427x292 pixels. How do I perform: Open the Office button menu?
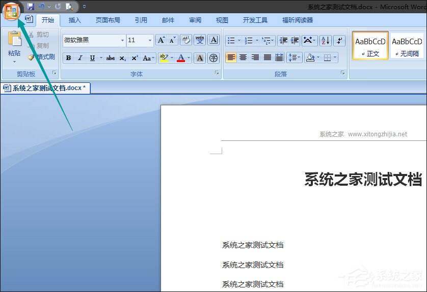11,11
